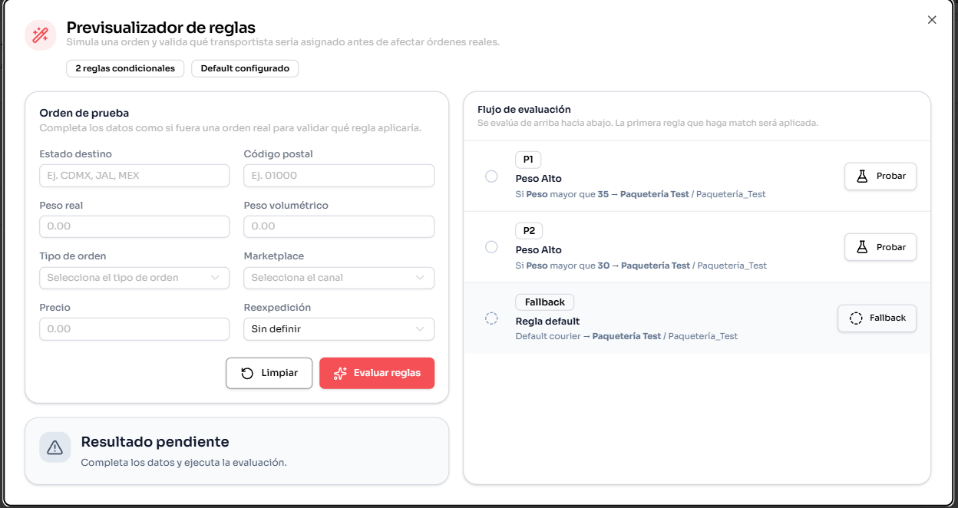Close the Previsualizador de reglas dialog
This screenshot has height=508, width=958.
tap(932, 20)
